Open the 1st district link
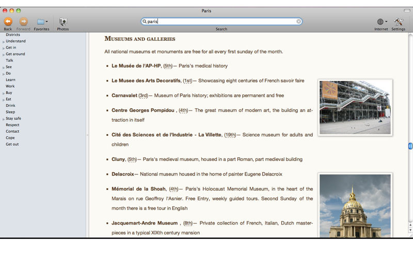 187,80
